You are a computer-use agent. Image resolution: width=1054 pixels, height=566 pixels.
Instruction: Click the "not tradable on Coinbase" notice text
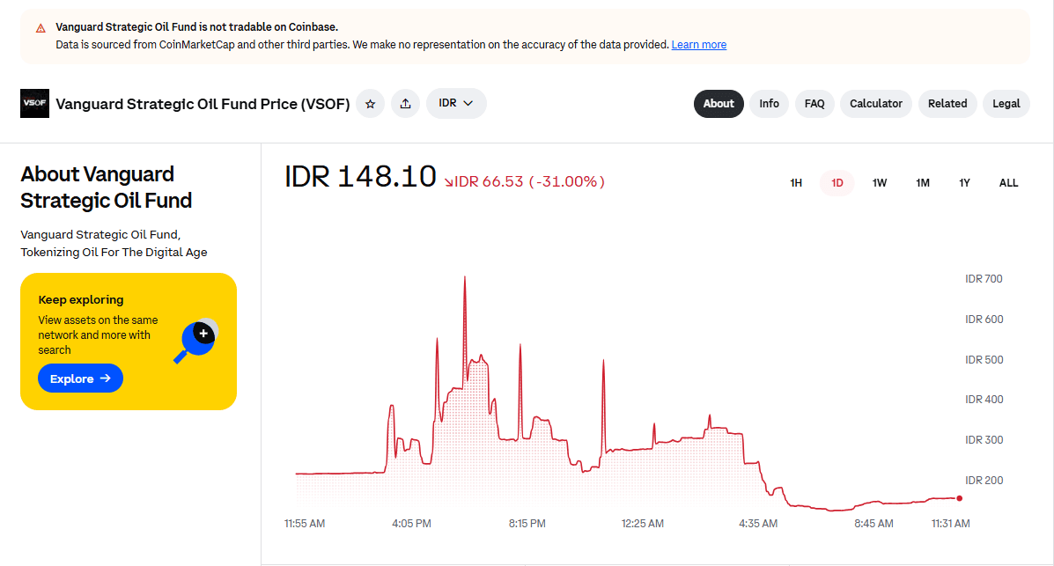click(x=196, y=27)
